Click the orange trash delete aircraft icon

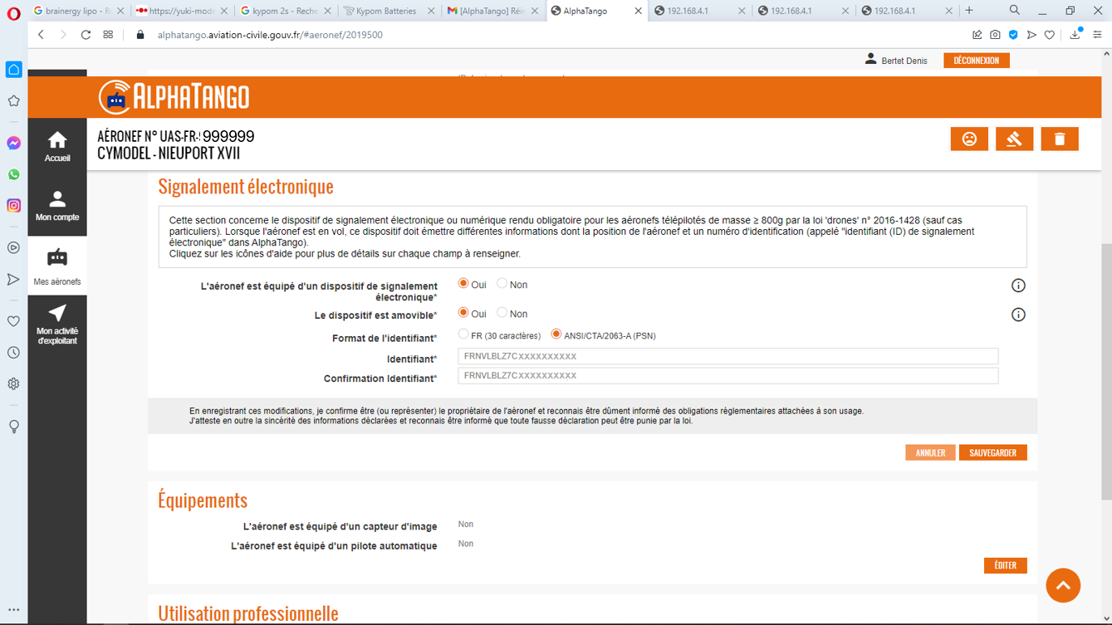[1059, 139]
